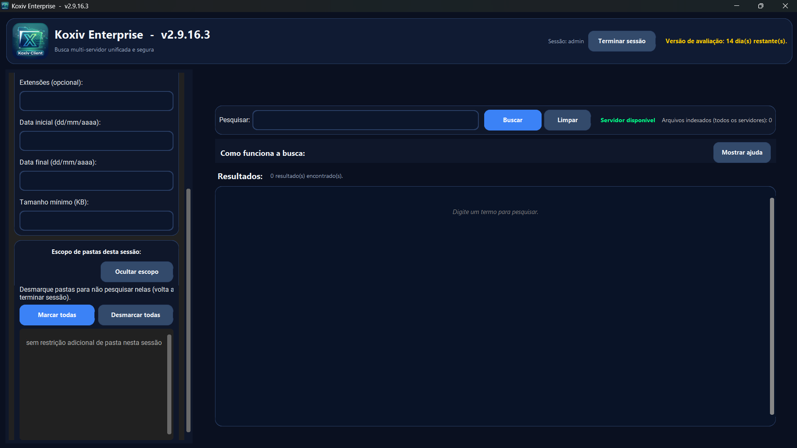End the session via Terminar sessão

pos(621,41)
